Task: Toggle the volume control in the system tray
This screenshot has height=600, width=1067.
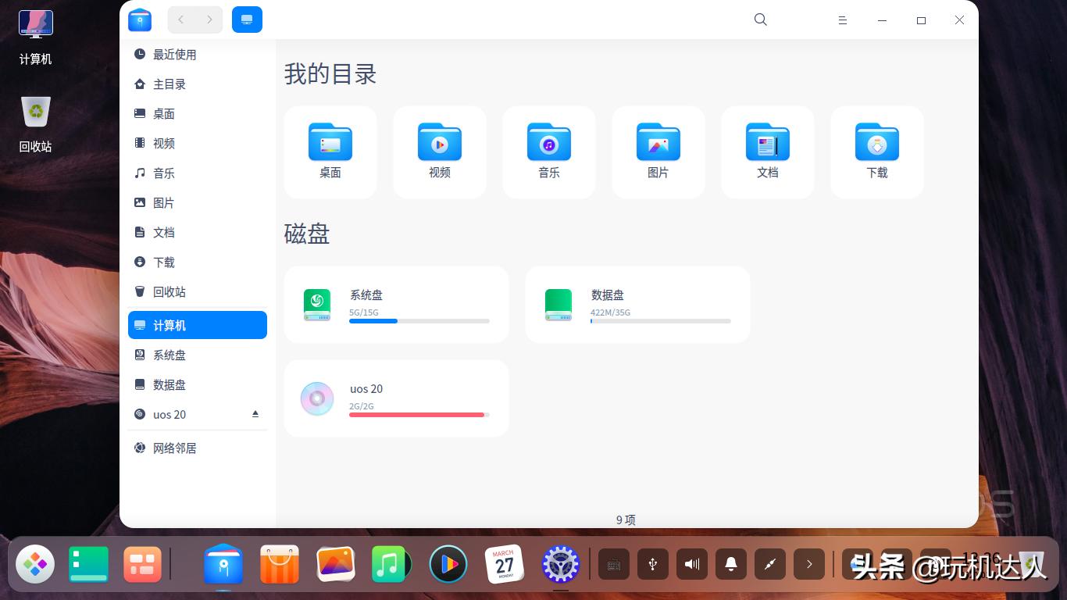Action: [x=691, y=563]
